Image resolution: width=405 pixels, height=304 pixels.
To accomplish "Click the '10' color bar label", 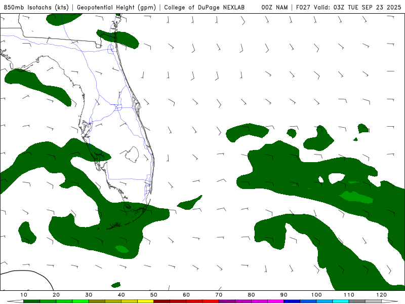I will (23, 295).
